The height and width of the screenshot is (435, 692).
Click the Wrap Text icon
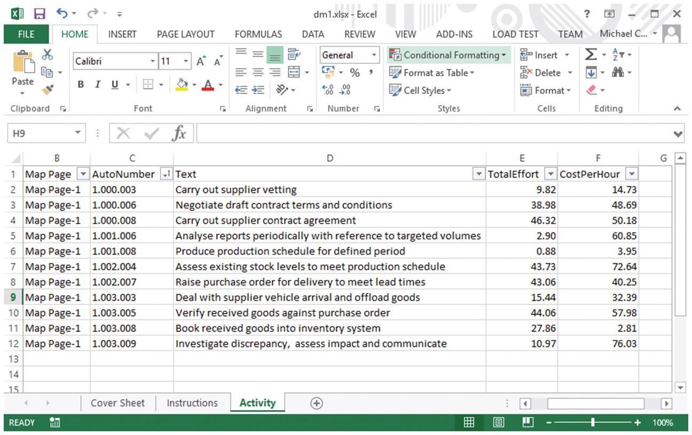[294, 54]
